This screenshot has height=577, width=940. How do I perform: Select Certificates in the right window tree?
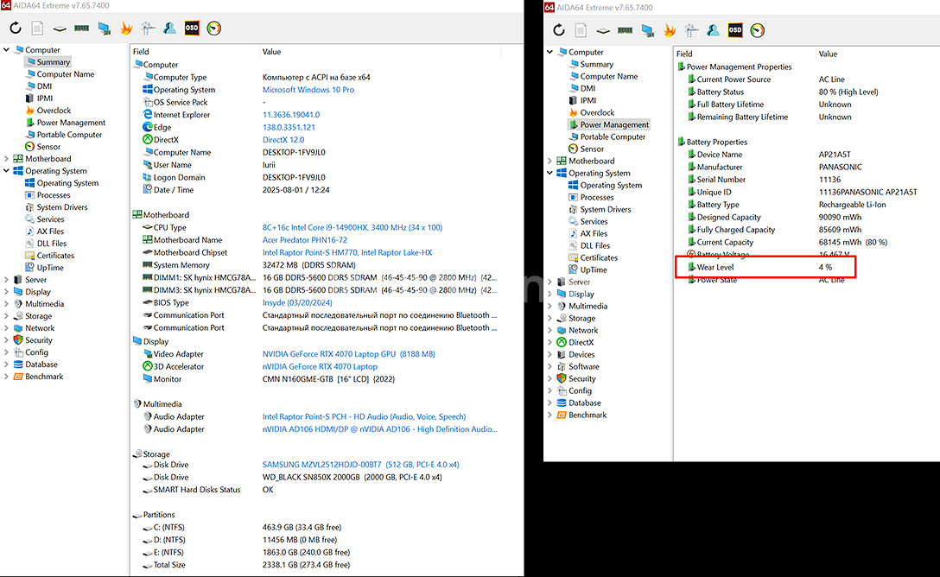click(x=599, y=257)
